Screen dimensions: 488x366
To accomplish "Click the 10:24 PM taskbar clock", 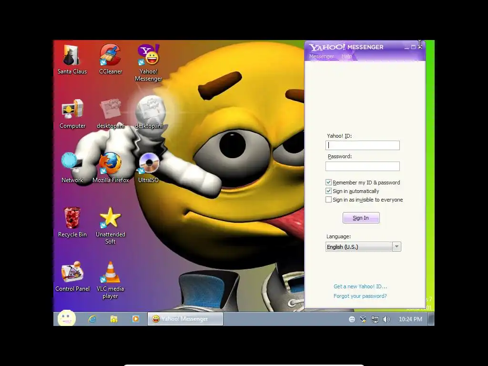I will [410, 319].
